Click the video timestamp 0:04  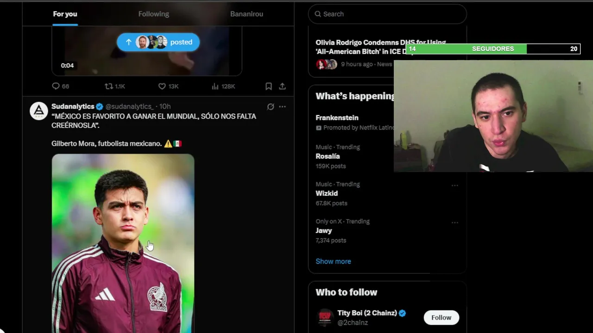67,65
